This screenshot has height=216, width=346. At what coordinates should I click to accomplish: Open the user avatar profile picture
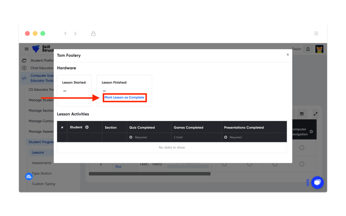coord(319,49)
